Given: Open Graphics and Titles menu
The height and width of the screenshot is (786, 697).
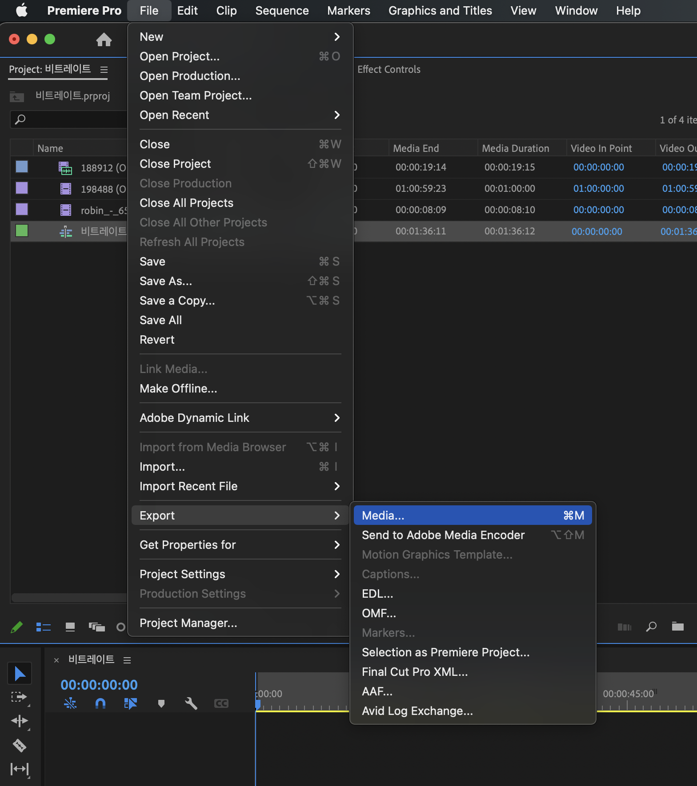Looking at the screenshot, I should tap(440, 11).
